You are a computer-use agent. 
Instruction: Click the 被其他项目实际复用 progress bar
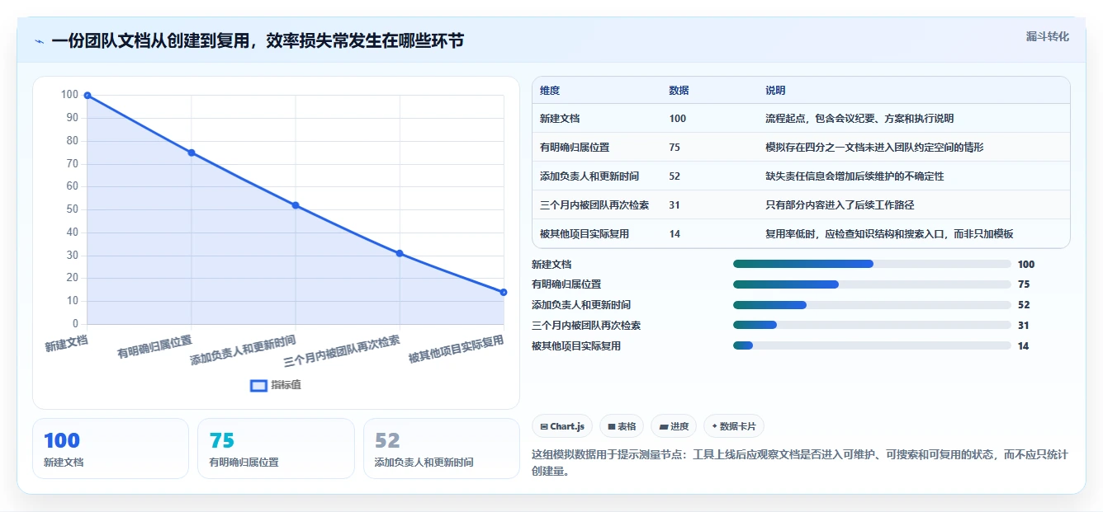pos(872,345)
